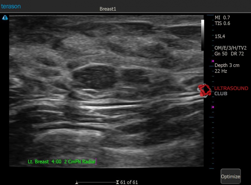Click the upper magenta focal zone marker

(x=213, y=61)
